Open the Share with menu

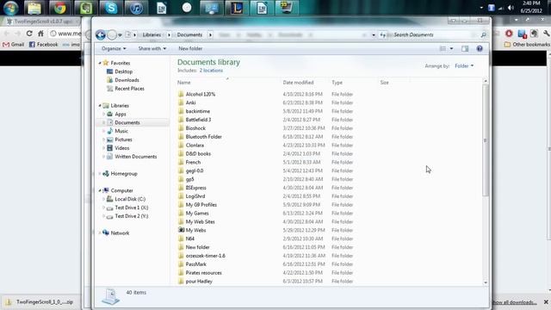click(x=152, y=48)
